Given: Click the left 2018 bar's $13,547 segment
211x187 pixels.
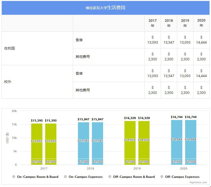Looking at the screenshot, I should [84, 141].
